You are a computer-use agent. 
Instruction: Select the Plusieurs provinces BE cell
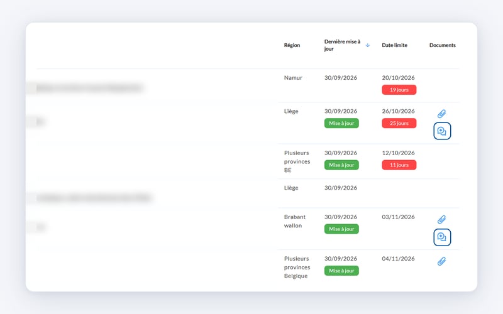(297, 161)
